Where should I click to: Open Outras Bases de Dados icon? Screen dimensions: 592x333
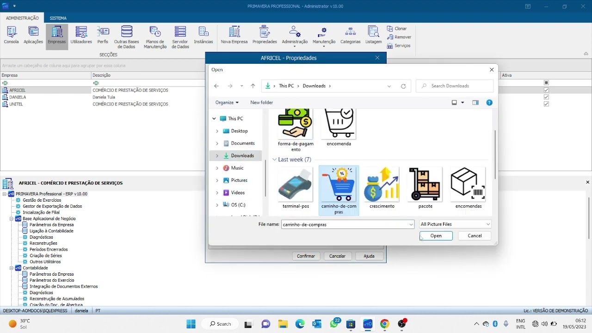126,37
